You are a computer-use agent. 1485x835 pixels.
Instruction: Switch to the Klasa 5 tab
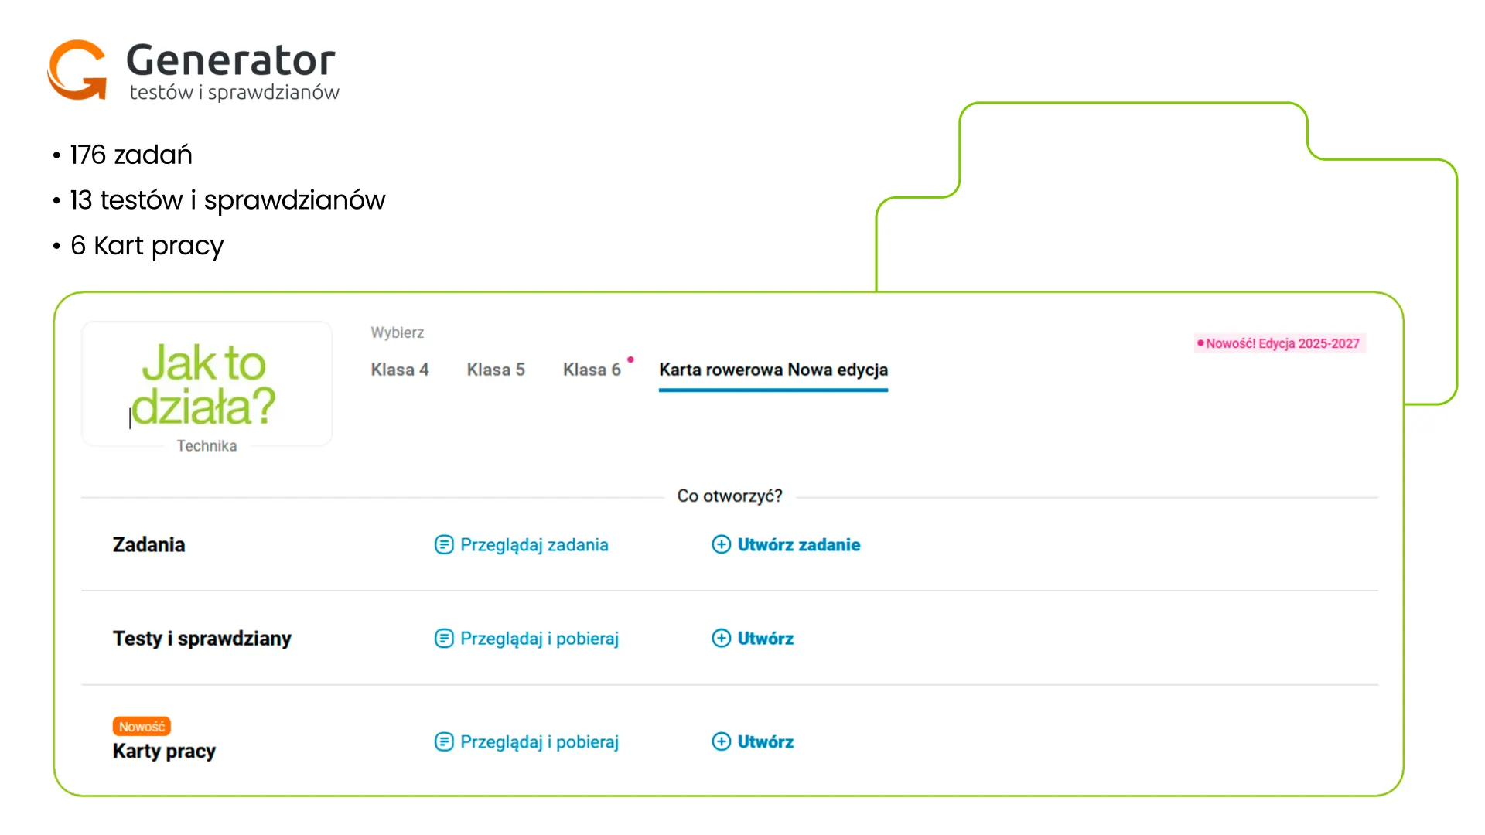tap(496, 370)
